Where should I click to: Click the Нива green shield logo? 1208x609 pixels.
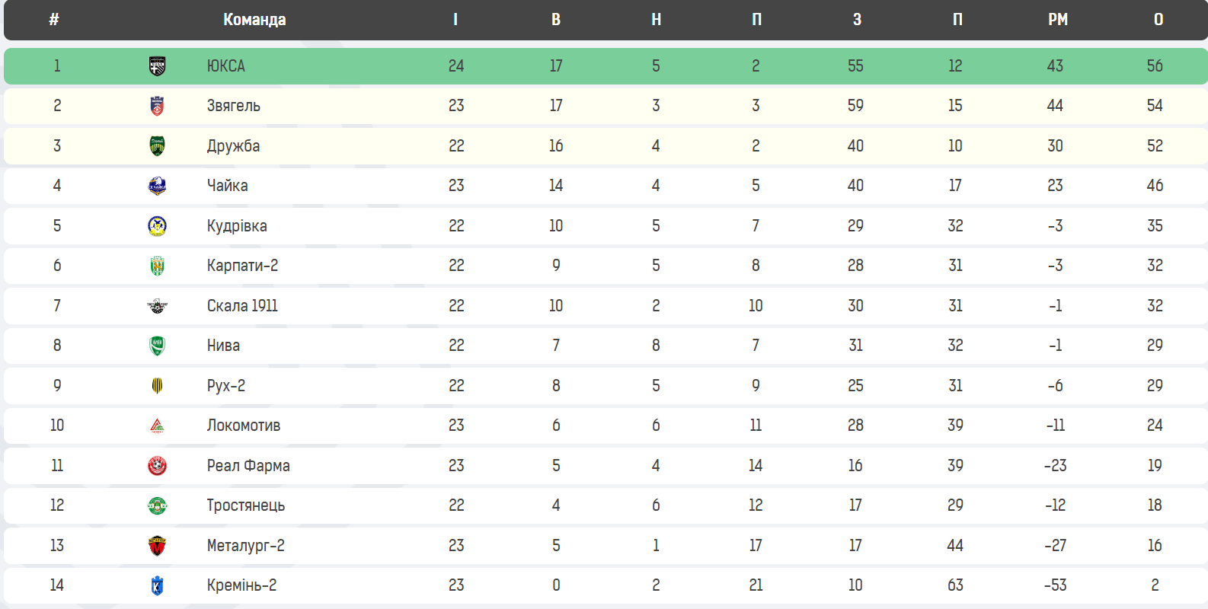157,346
